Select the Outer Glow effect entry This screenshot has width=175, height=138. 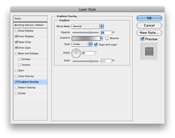click(30, 42)
